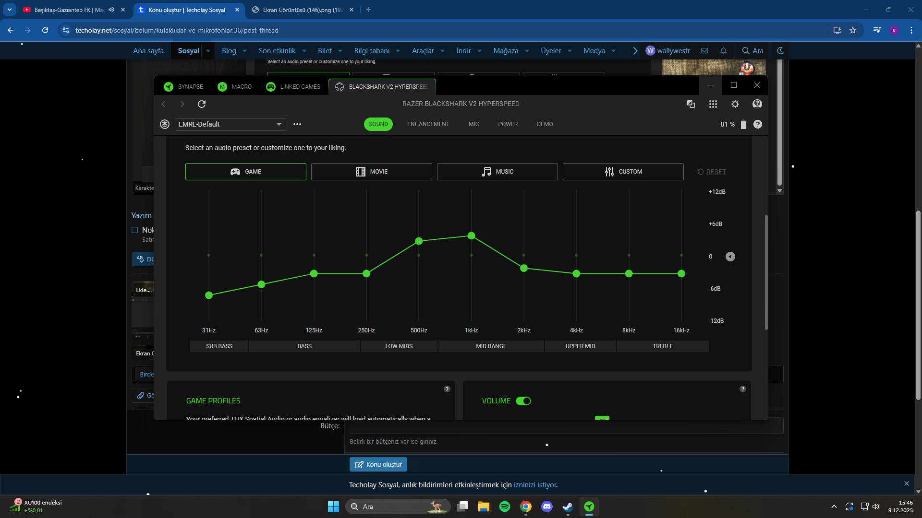922x518 pixels.
Task: Reset the equalizer settings
Action: point(712,172)
